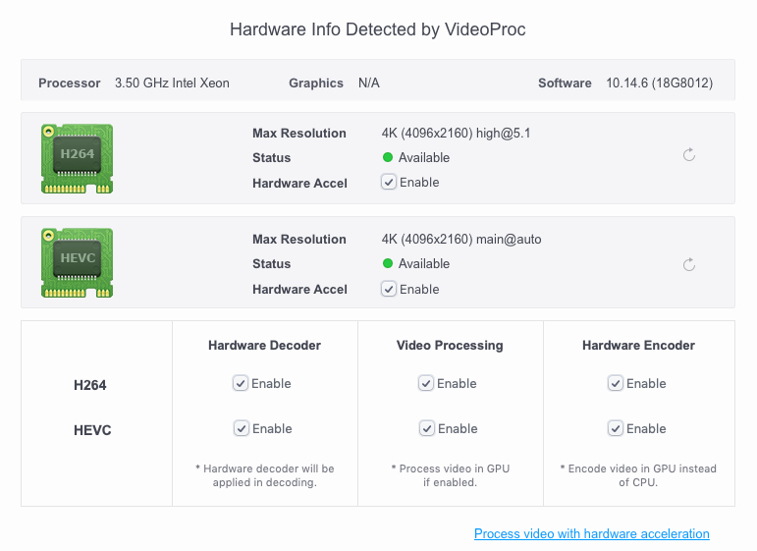This screenshot has height=551, width=757.
Task: Disable HEVC Hardware Decoder checkbox
Action: click(x=241, y=428)
